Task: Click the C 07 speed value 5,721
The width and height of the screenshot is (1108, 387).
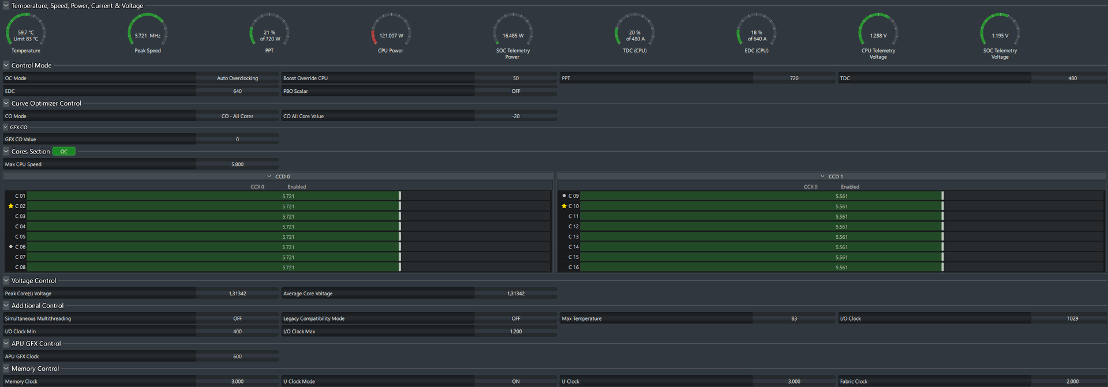Action: (289, 257)
